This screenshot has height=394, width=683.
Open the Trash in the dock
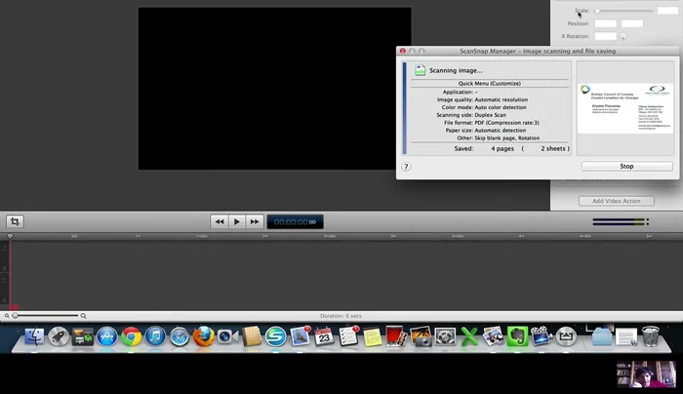click(x=648, y=337)
